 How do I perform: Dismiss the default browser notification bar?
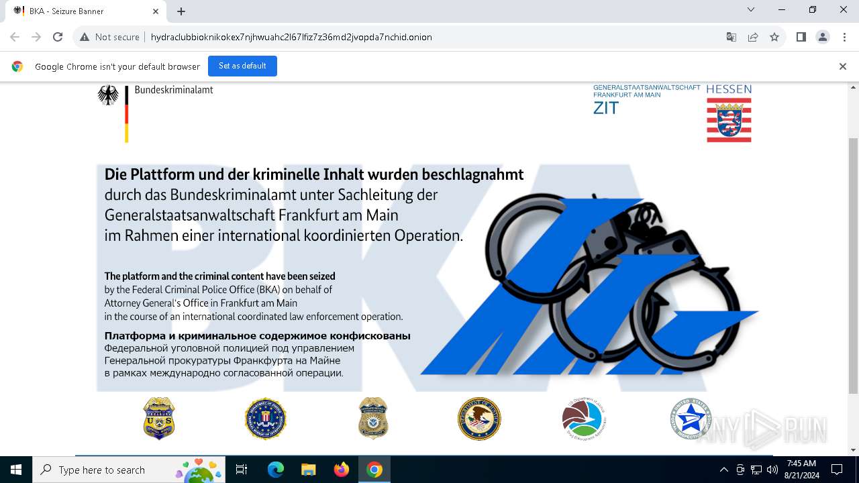pyautogui.click(x=843, y=66)
